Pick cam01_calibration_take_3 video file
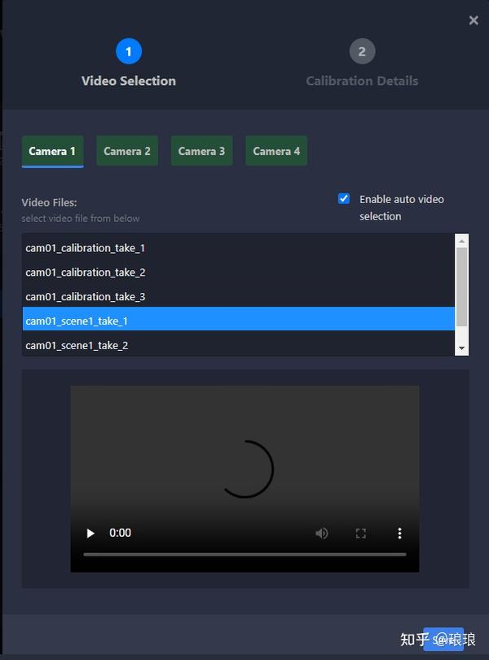The image size is (489, 660). tap(239, 297)
